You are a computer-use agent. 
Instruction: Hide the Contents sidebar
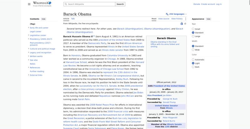43,19
